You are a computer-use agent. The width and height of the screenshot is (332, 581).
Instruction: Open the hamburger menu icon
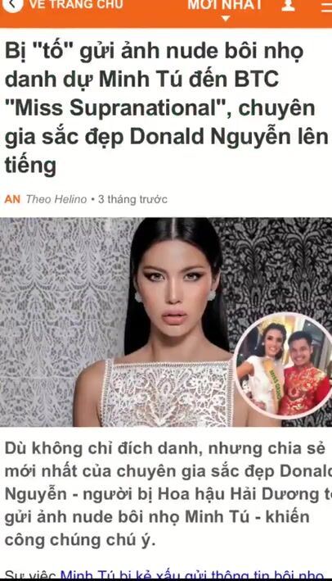coord(327,7)
